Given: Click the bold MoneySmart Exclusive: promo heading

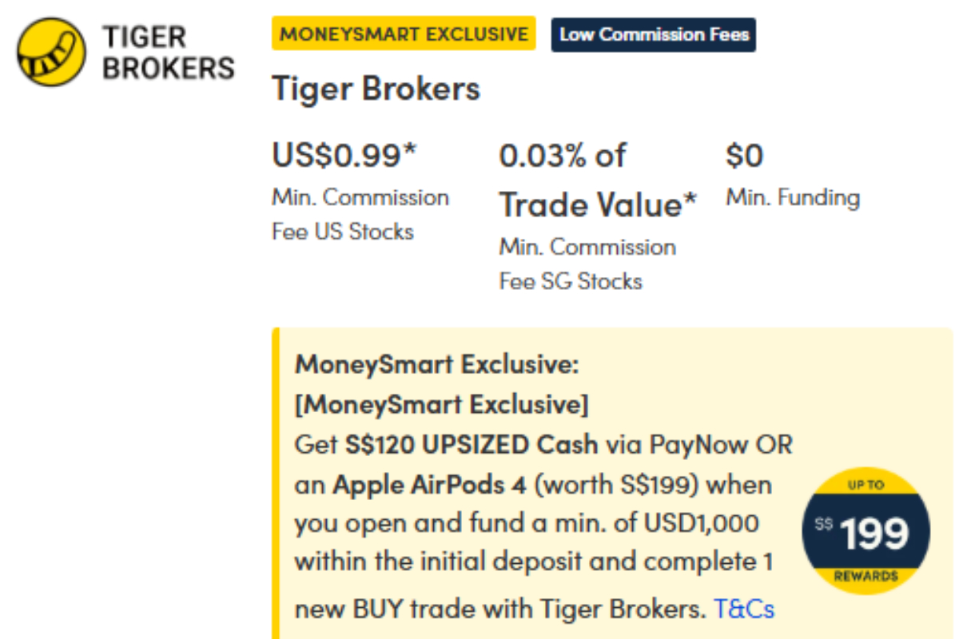Looking at the screenshot, I should (436, 366).
